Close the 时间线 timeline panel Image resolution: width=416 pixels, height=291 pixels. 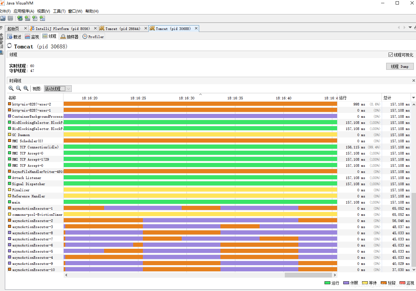[414, 80]
